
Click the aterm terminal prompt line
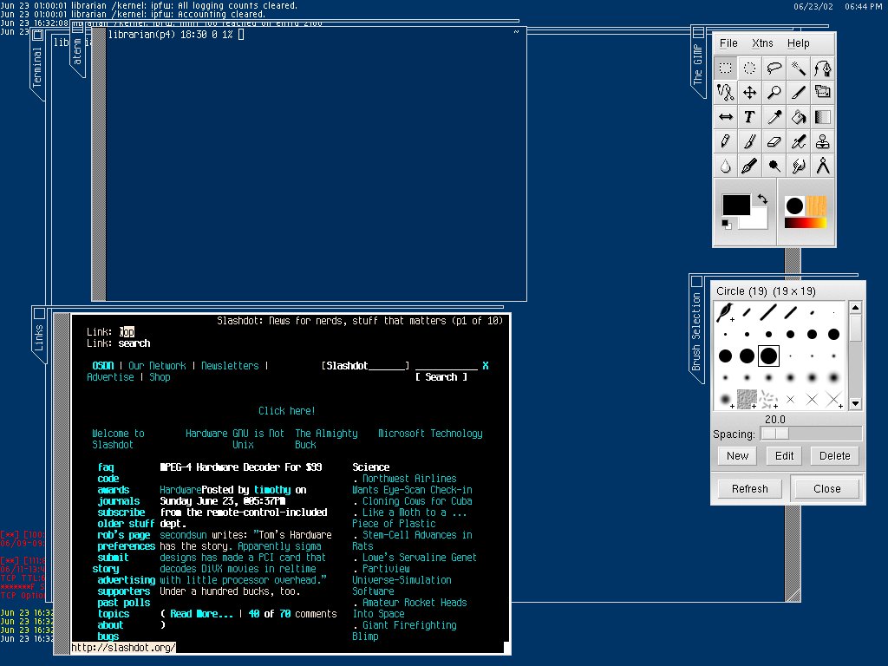(x=175, y=35)
